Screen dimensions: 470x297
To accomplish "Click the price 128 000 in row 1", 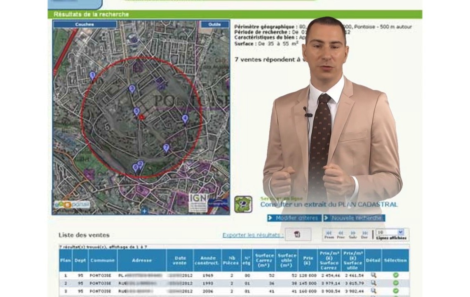I will [x=308, y=276].
